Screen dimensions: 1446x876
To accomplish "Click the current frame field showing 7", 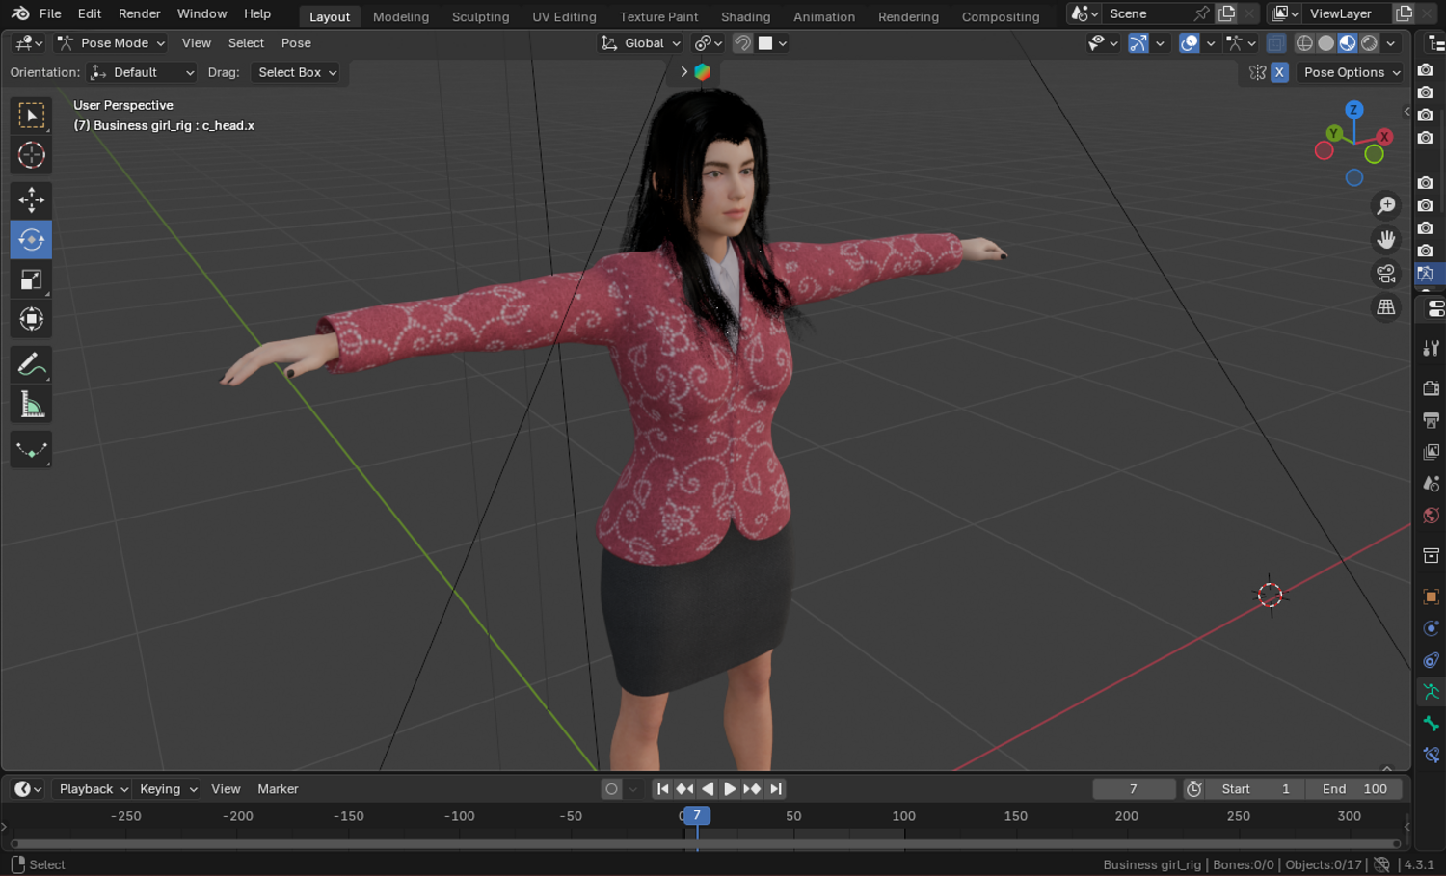I will [x=1134, y=789].
